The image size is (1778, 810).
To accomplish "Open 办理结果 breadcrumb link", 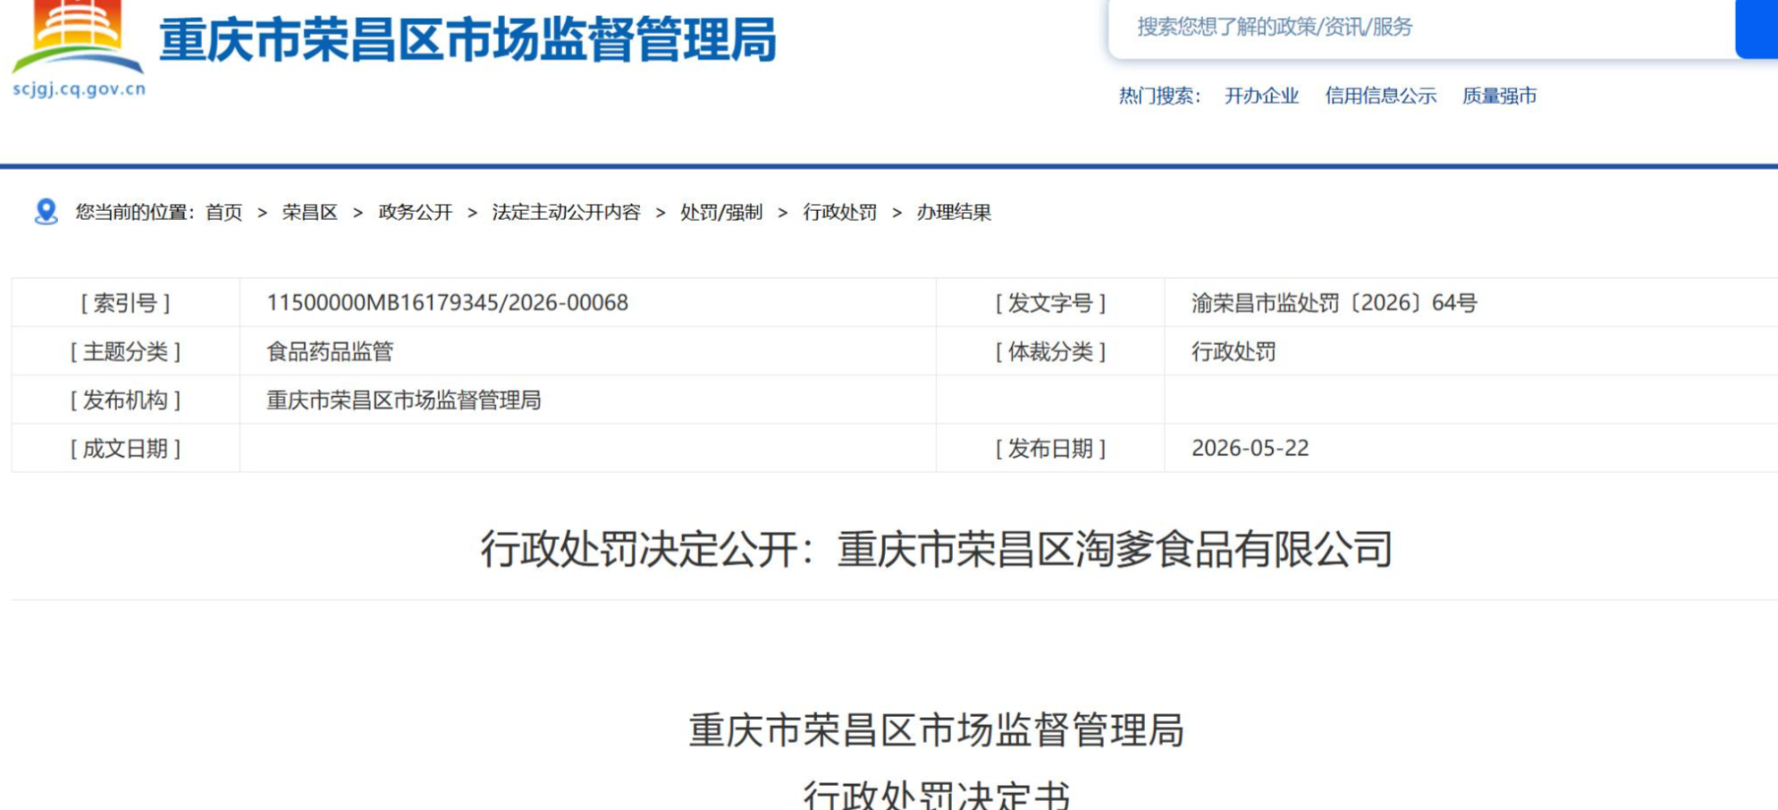I will [x=954, y=212].
